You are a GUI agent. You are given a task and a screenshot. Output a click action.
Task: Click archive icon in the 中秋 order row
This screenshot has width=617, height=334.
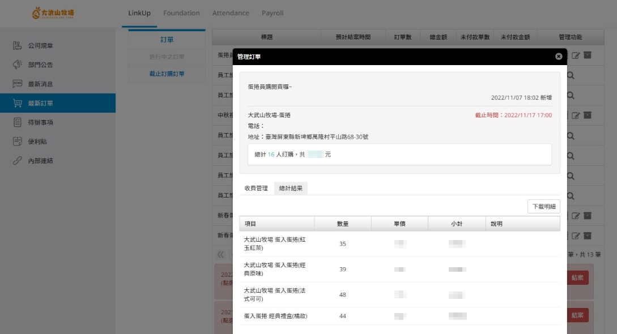588,115
